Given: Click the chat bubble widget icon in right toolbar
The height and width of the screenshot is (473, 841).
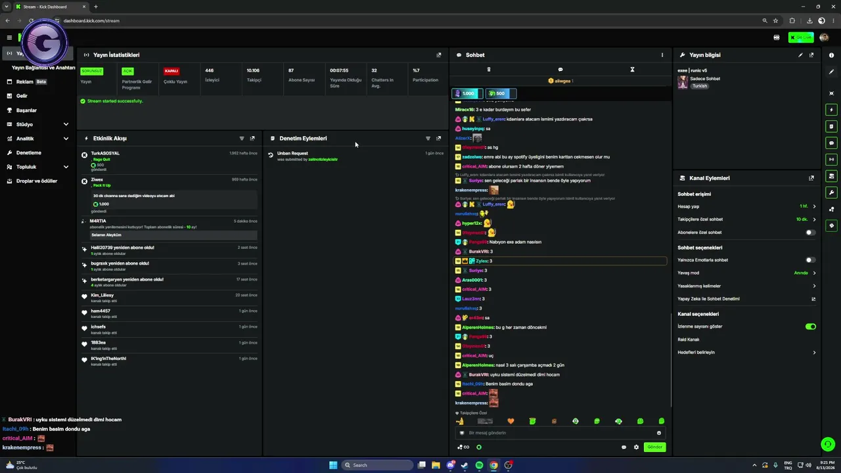Looking at the screenshot, I should 832,143.
